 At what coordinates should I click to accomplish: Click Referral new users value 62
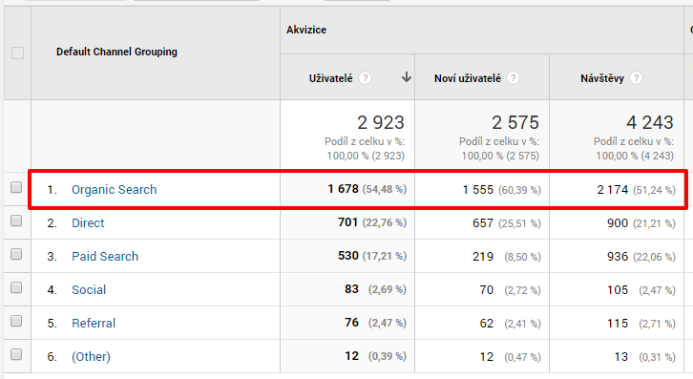[x=487, y=324]
